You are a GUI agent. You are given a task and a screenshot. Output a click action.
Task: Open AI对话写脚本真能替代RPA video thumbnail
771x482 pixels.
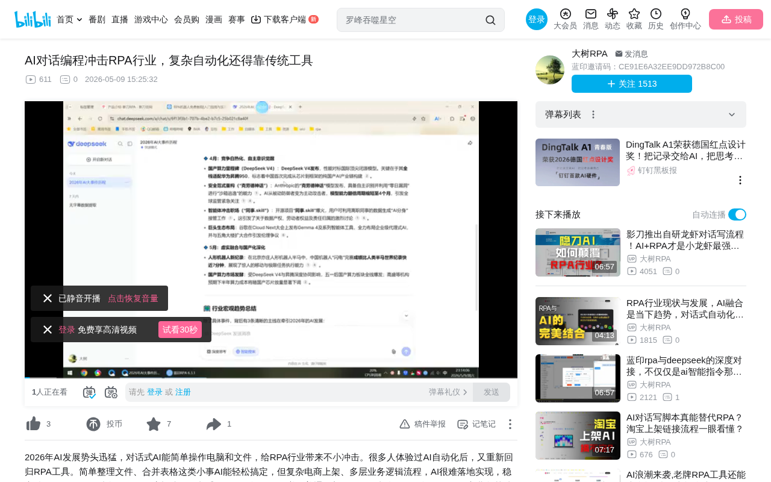(x=578, y=436)
